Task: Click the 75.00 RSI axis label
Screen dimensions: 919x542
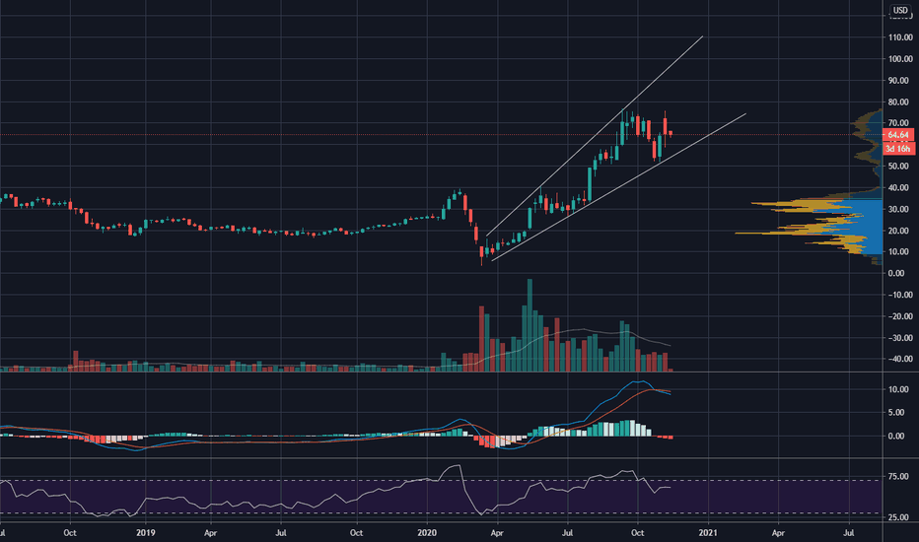Action: (x=899, y=477)
